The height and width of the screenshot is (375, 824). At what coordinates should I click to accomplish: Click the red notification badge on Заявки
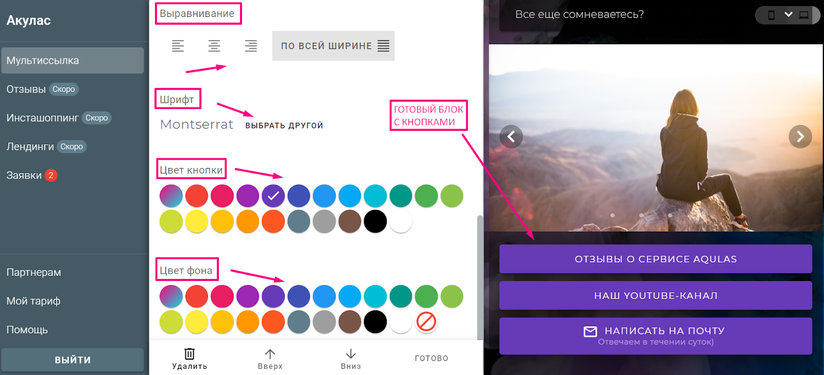click(51, 175)
